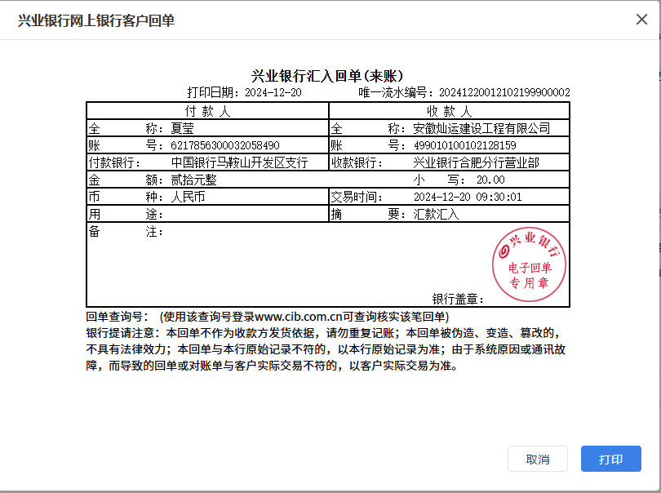This screenshot has height=493, width=661.
Task: Click the dialog title 兴业银行网上银行客户回单
Action: (x=96, y=20)
